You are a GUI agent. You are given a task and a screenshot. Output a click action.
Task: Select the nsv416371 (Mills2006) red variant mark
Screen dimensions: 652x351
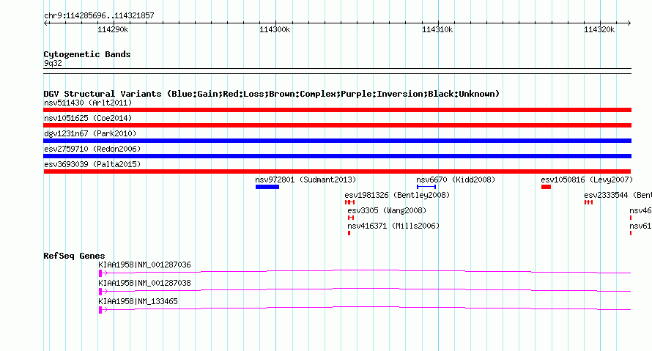pos(349,233)
